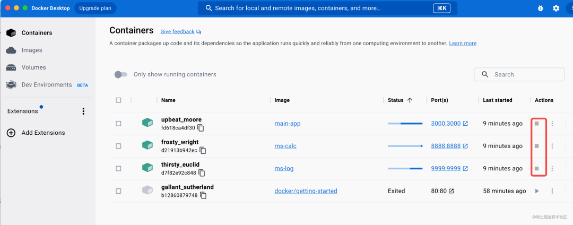573x225 pixels.
Task: Check the select-all containers checkbox
Action: (118, 100)
